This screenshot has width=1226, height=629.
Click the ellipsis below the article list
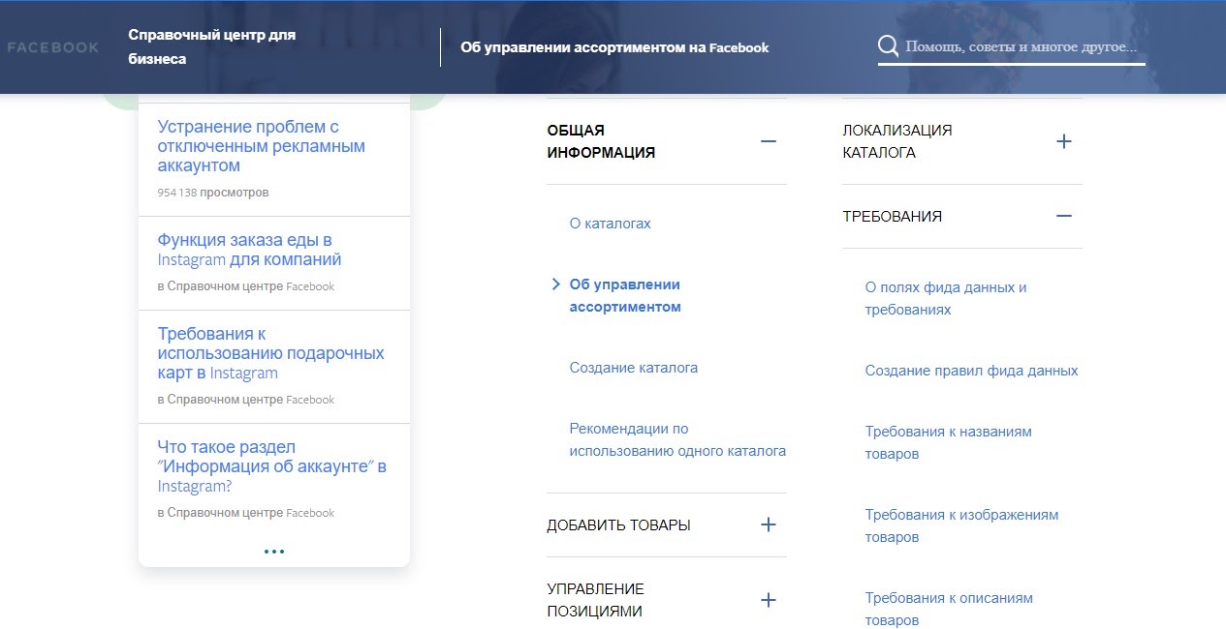tap(274, 551)
